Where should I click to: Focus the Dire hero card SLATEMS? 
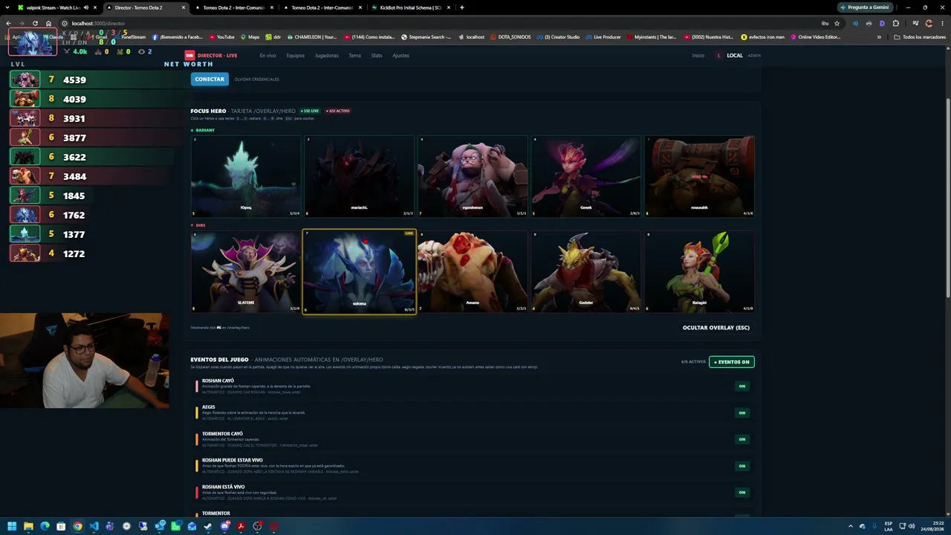pyautogui.click(x=246, y=271)
